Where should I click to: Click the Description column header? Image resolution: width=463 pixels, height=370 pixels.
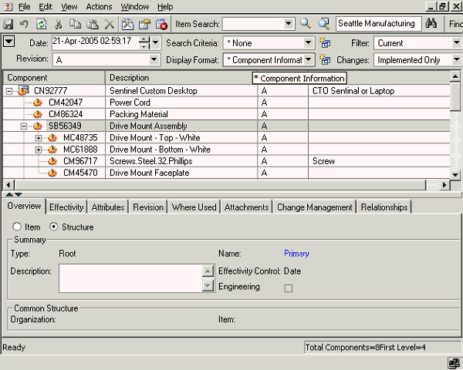click(181, 78)
